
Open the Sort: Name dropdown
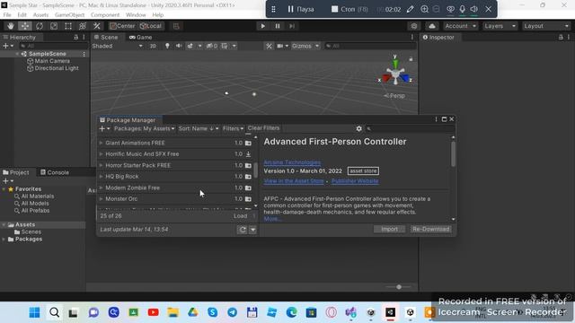click(x=199, y=129)
